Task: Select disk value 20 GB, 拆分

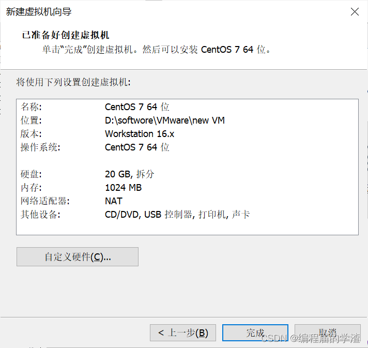Action: pyautogui.click(x=129, y=174)
